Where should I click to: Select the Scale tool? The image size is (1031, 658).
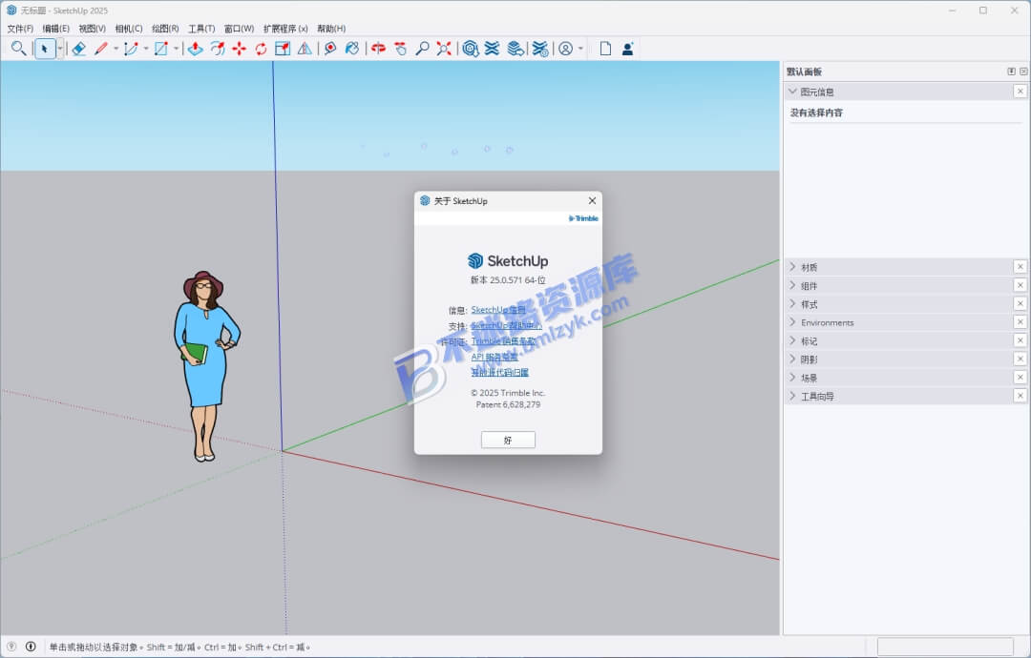pos(283,49)
